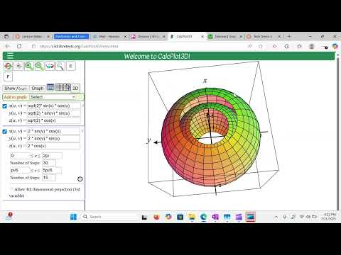Click the v minimum field showing pi/6
Image resolution: width=341 pixels, height=255 pixels.
(20, 170)
